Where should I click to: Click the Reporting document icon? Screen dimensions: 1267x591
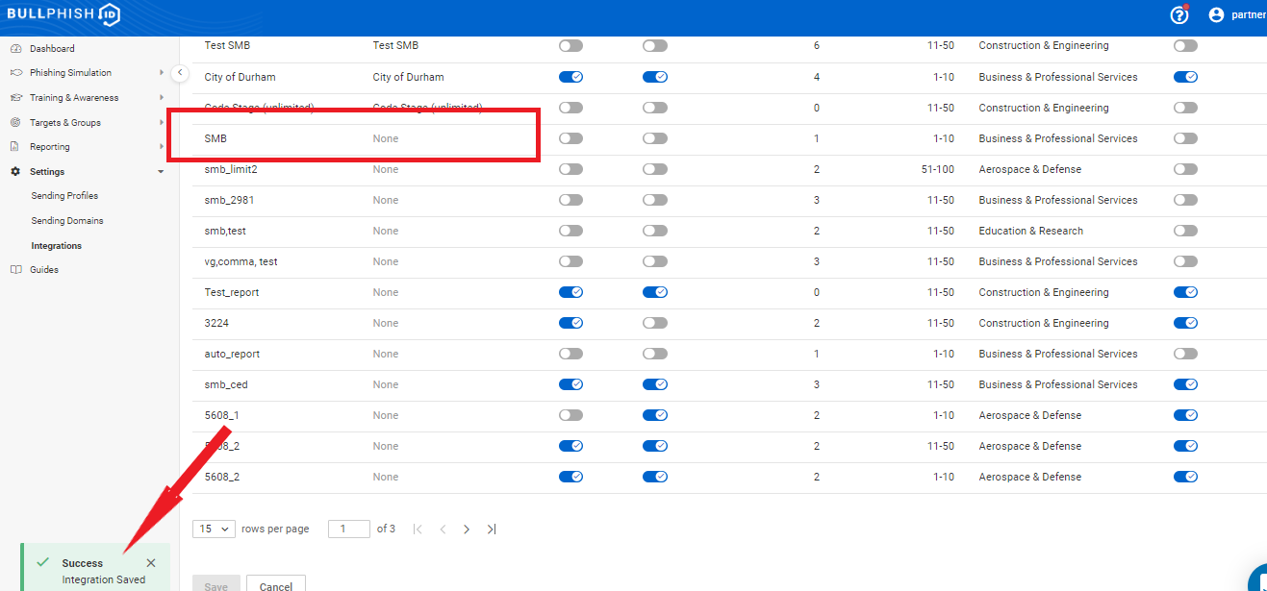(x=15, y=147)
